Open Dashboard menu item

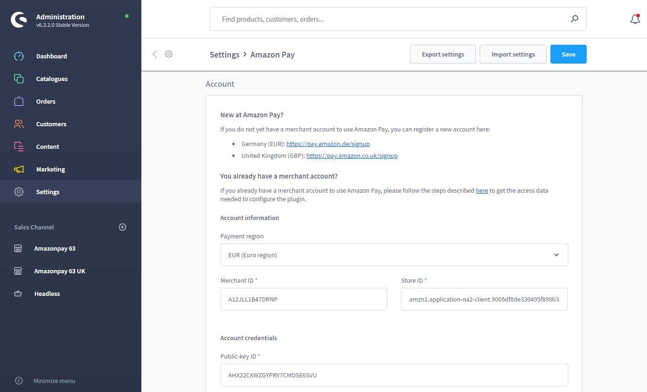(71, 56)
